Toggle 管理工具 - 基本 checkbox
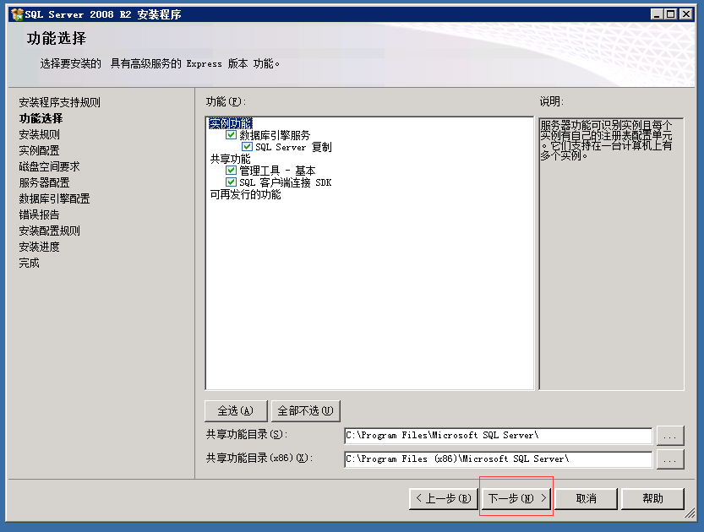The width and height of the screenshot is (704, 532). [x=231, y=171]
